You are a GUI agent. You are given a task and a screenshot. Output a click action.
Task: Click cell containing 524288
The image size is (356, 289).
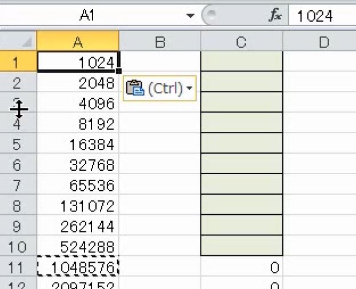pos(78,246)
